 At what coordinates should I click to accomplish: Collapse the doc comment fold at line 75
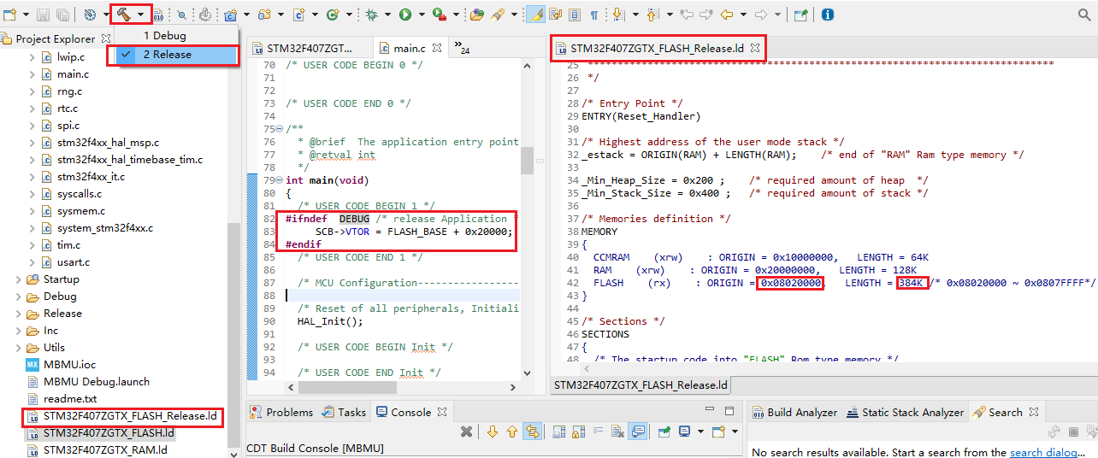pyautogui.click(x=280, y=129)
